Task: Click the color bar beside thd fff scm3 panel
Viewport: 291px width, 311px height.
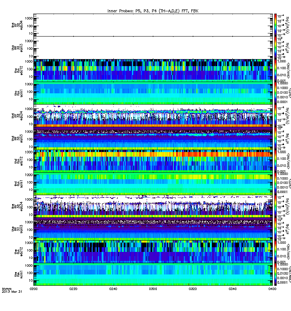Action: click(x=275, y=138)
